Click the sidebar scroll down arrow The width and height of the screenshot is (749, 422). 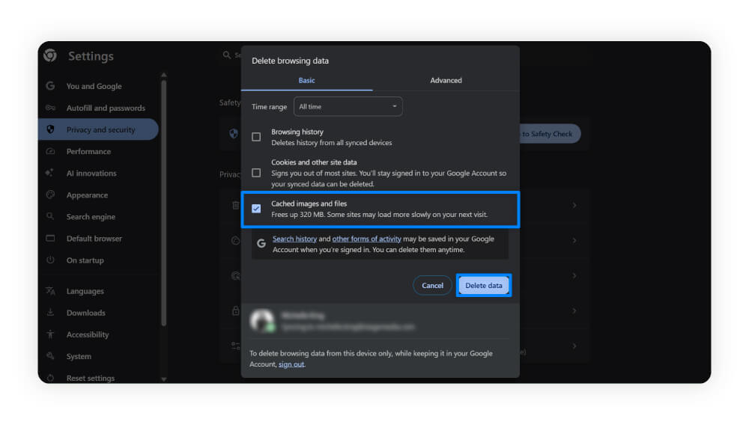point(164,379)
